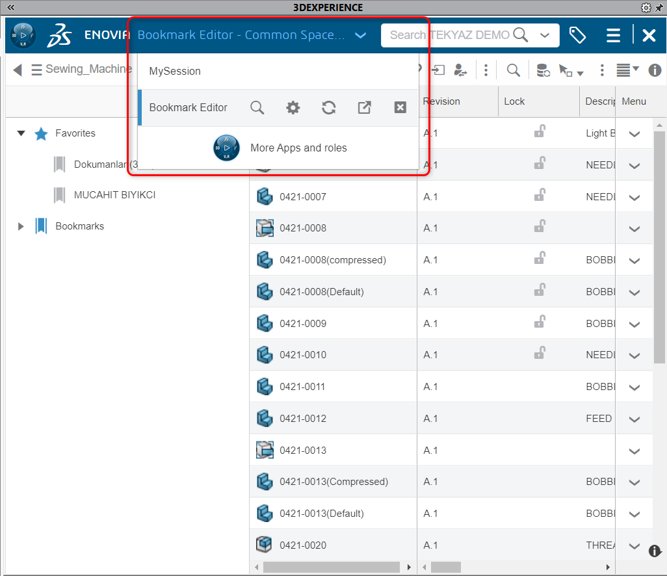Open panel settings gear in title bar

tap(646, 8)
